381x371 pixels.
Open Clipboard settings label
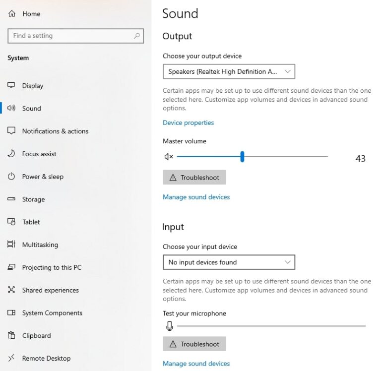coord(36,335)
